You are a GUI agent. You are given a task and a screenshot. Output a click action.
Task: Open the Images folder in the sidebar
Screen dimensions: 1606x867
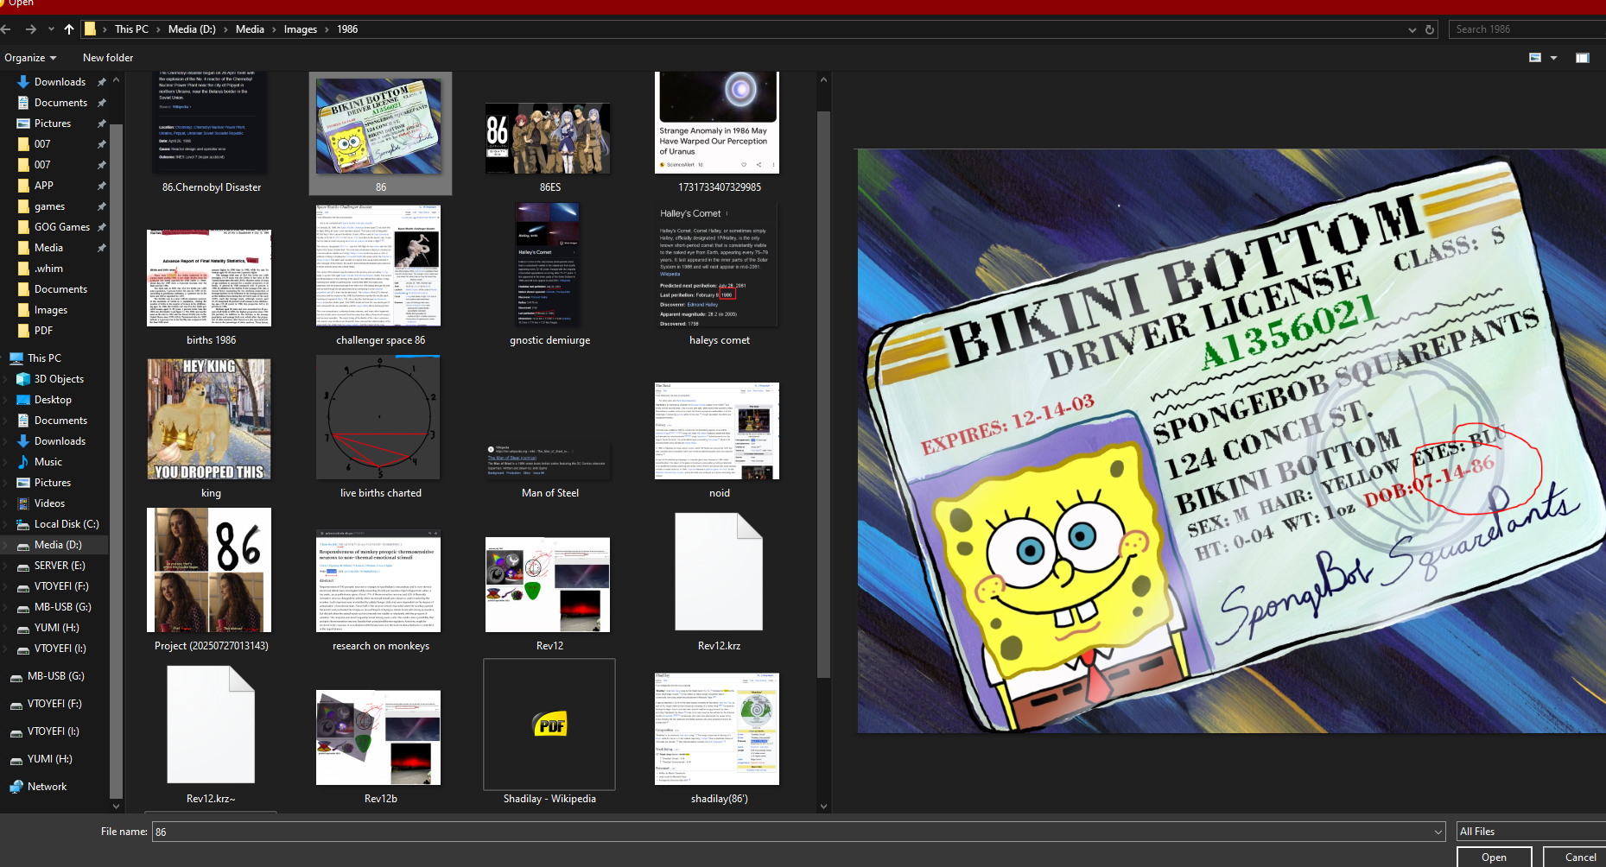[x=51, y=310]
